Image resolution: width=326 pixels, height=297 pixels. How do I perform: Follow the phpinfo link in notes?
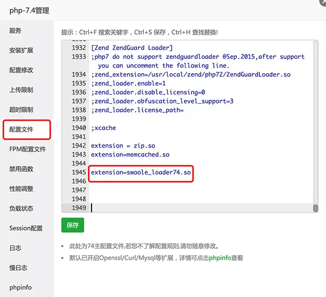pos(221,258)
